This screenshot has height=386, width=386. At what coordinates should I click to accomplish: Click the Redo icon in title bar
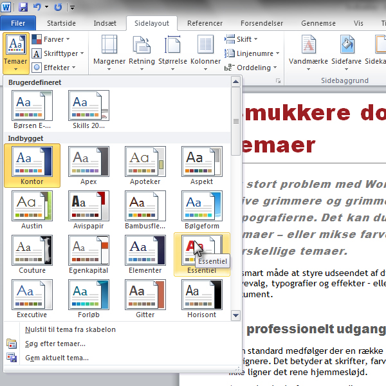[x=58, y=7]
